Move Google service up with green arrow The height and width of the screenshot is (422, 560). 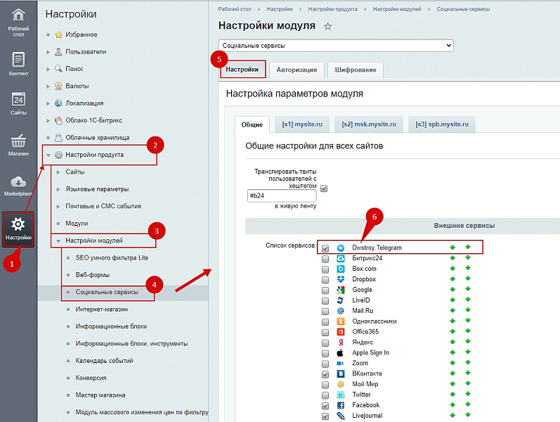[x=452, y=290]
